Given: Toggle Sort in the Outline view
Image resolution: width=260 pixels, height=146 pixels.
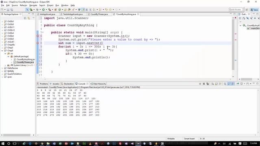Looking at the screenshot, I should coord(244,18).
